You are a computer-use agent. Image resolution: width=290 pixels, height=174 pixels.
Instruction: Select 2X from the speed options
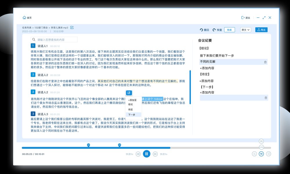click(x=261, y=141)
